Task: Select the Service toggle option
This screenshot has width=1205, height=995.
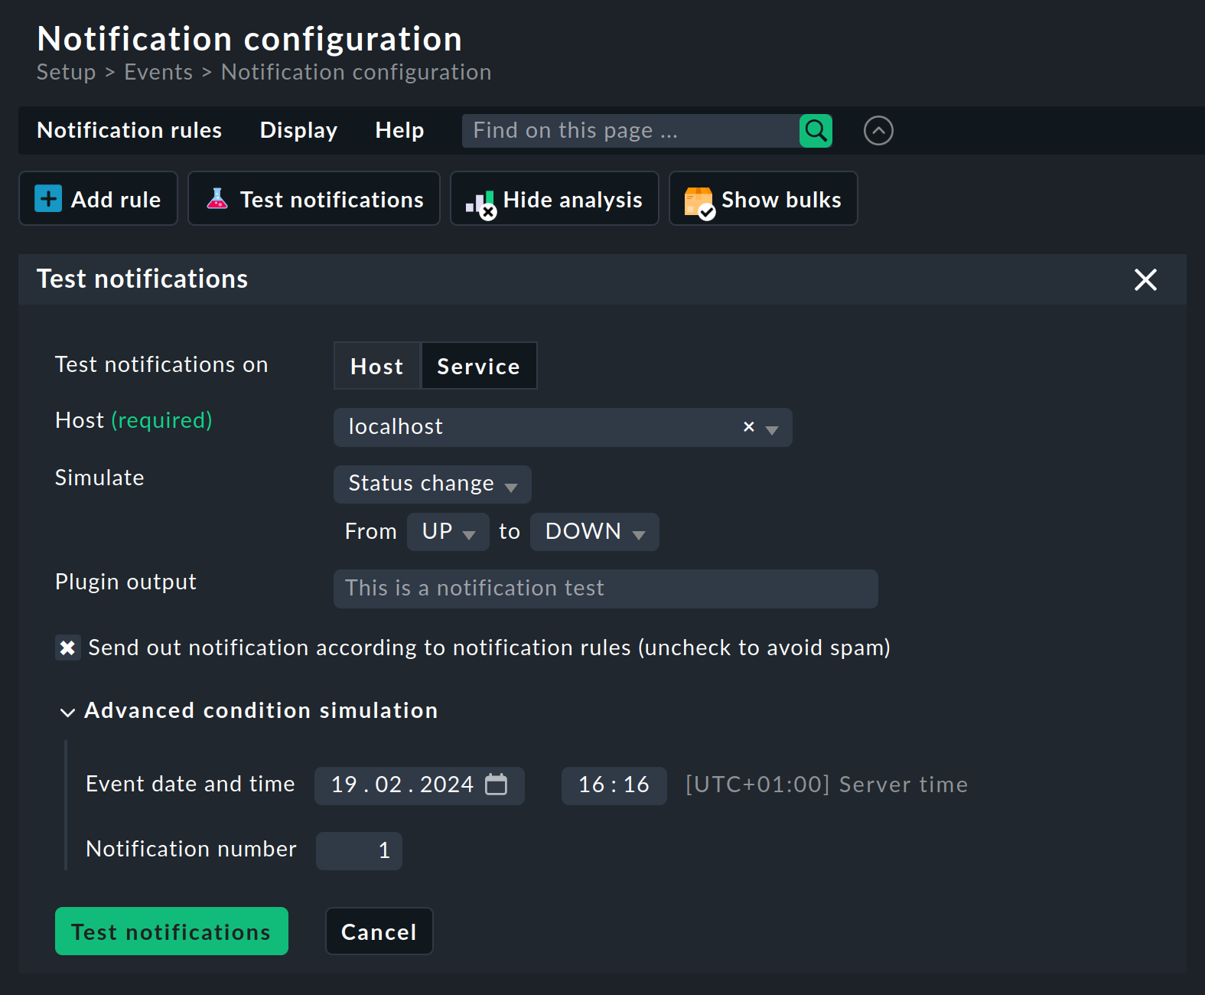Action: (x=479, y=366)
